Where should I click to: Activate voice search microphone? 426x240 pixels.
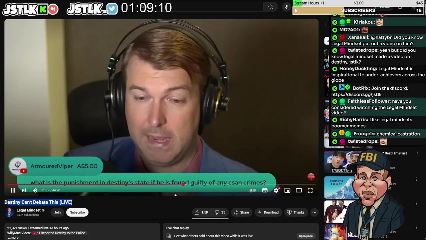click(287, 7)
